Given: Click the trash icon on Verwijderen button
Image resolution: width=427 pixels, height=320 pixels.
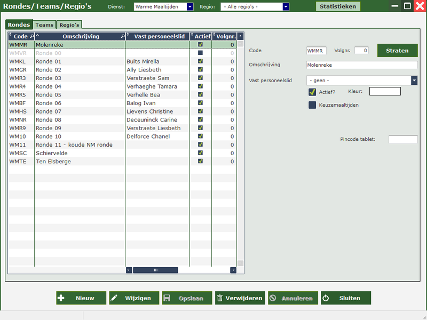Looking at the screenshot, I should pyautogui.click(x=220, y=298).
